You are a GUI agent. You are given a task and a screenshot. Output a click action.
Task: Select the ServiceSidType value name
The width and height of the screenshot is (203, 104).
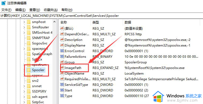click(x=76, y=85)
